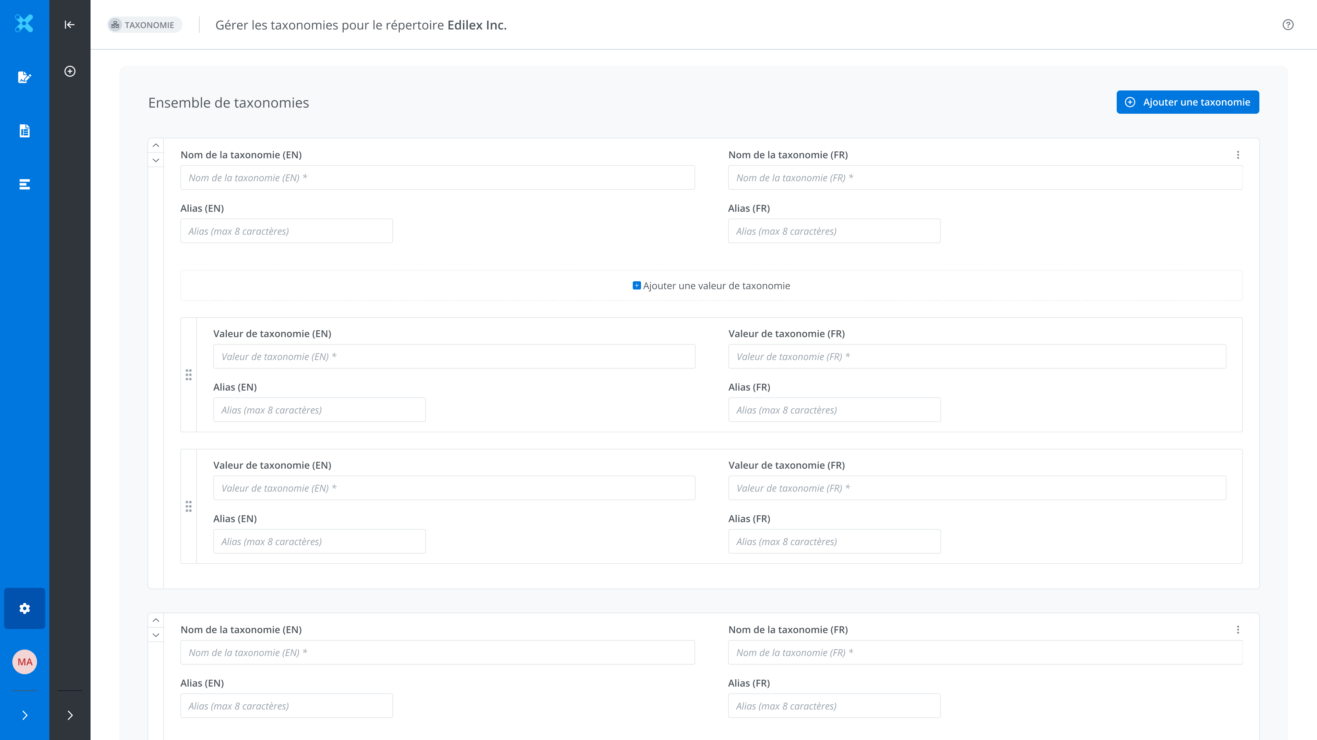Expand the dark panel with the bottom chevron

[70, 715]
